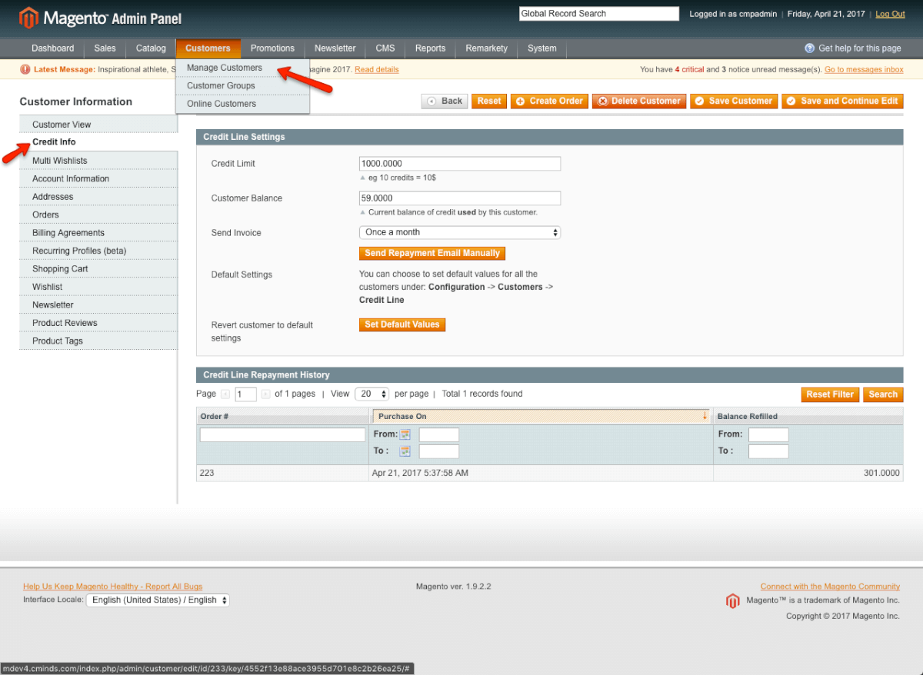
Task: Click the help question mark icon
Action: (x=809, y=48)
